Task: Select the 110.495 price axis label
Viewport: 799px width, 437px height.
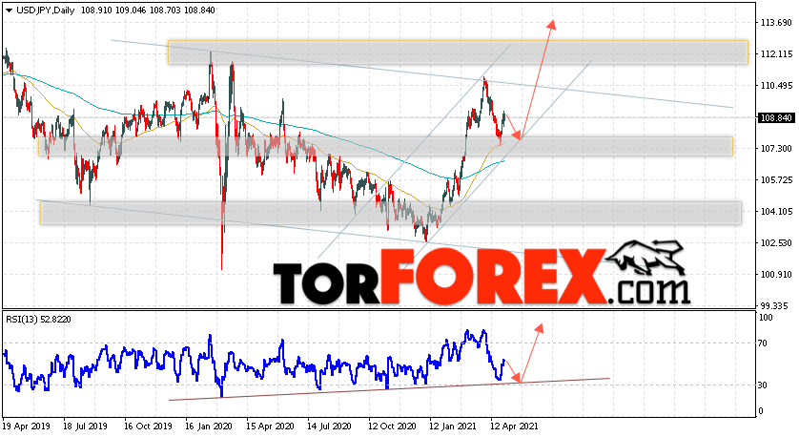Action: (776, 86)
